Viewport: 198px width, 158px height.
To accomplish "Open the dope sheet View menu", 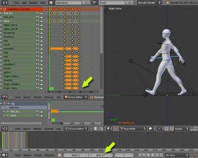I will click(18, 97).
